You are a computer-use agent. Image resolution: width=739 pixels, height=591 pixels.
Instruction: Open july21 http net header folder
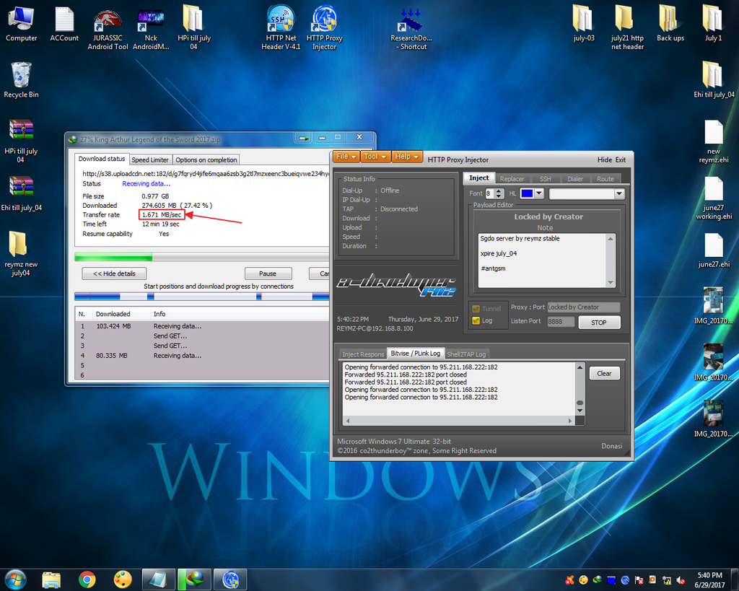(627, 27)
